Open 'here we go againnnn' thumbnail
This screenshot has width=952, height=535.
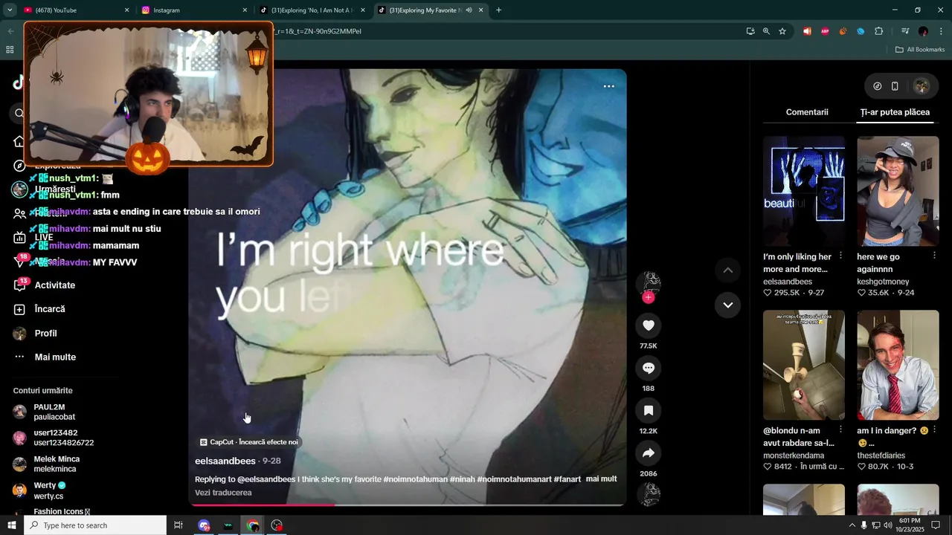pos(898,191)
